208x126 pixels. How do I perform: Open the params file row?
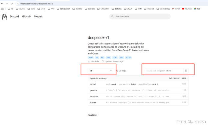[x=138, y=90]
